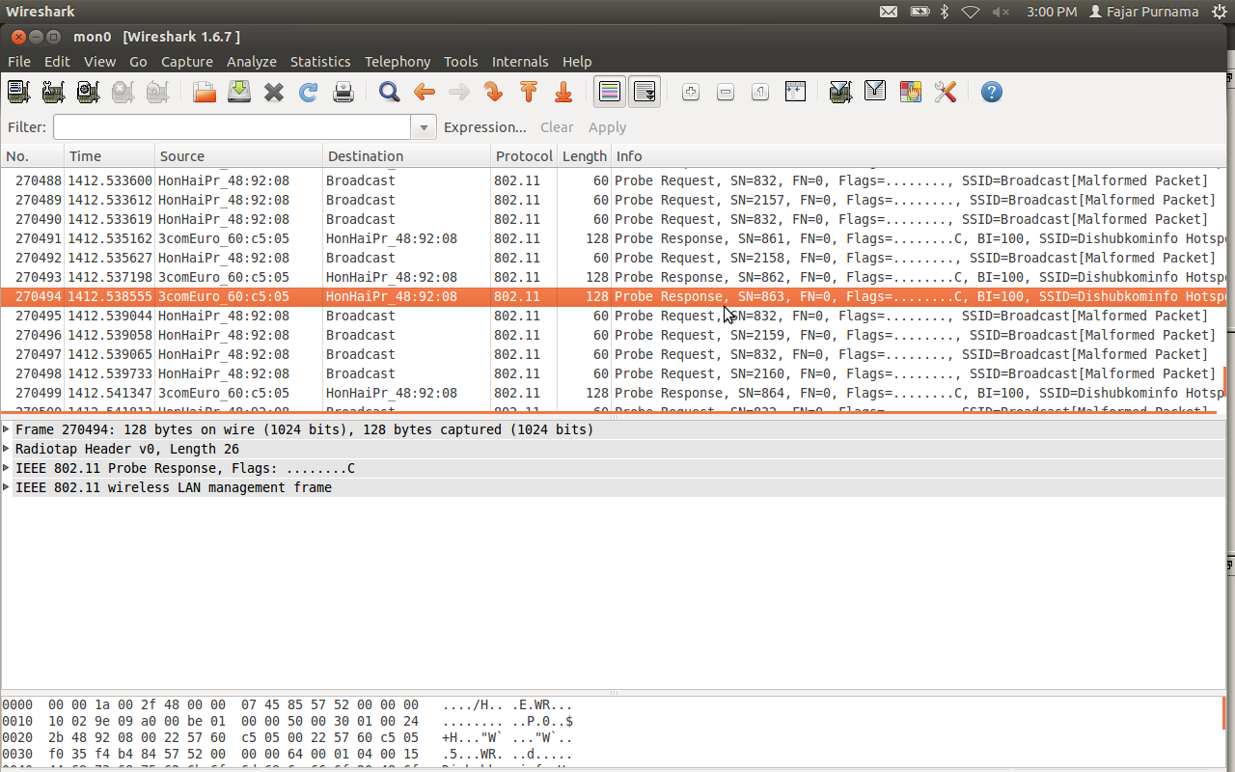Open the Fajar Purnama user menu

tap(1143, 12)
